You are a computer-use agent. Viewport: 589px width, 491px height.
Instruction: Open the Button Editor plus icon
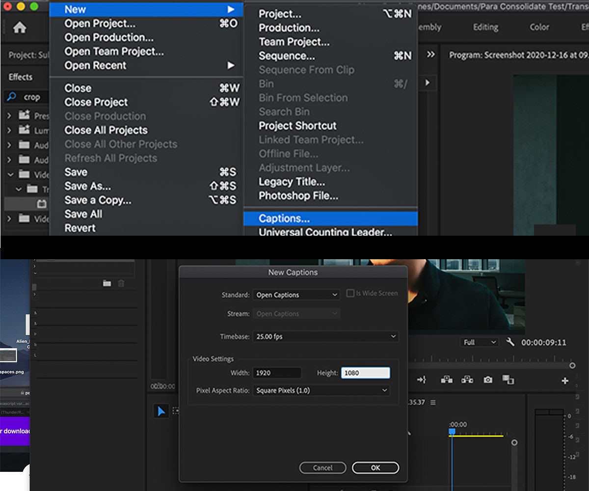[565, 381]
